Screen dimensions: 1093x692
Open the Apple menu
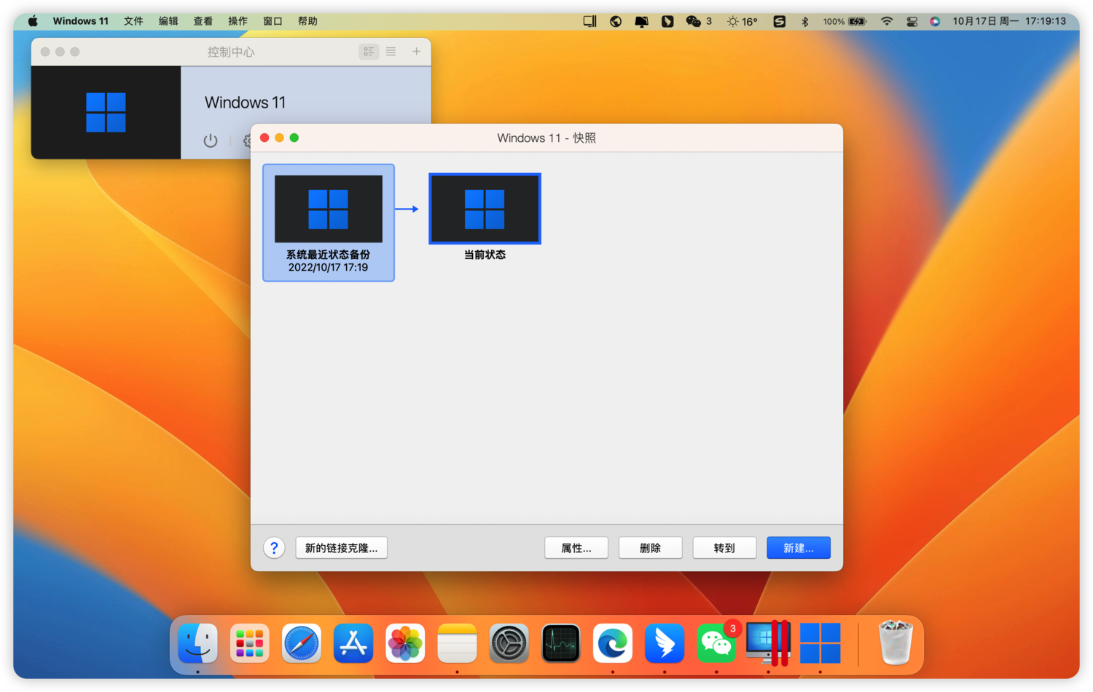(33, 21)
